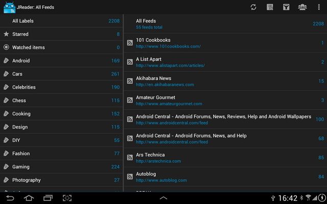The width and height of the screenshot is (327, 204).
Task: Select the All Labels row
Action: [x=61, y=21]
